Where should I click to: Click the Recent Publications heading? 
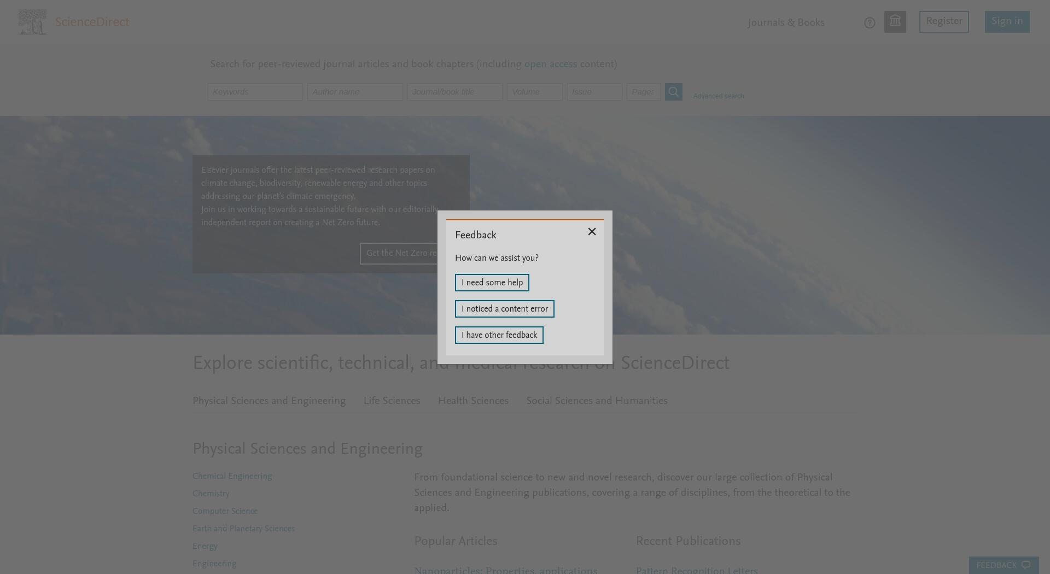(688, 541)
